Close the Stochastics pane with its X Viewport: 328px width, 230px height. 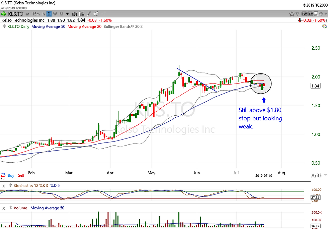pos(4,186)
